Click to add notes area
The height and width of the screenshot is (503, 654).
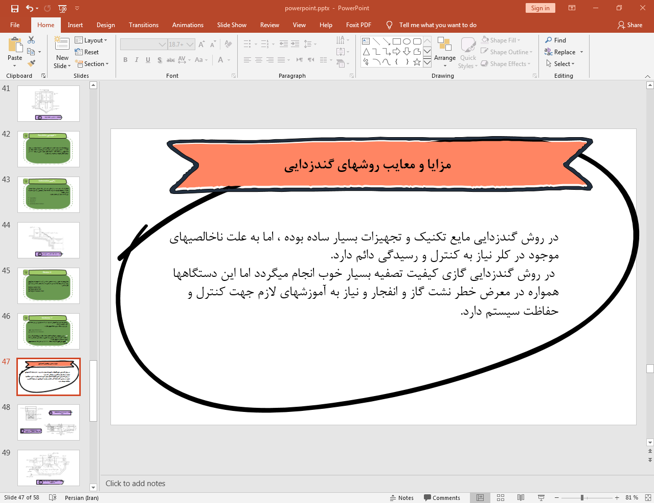372,484
